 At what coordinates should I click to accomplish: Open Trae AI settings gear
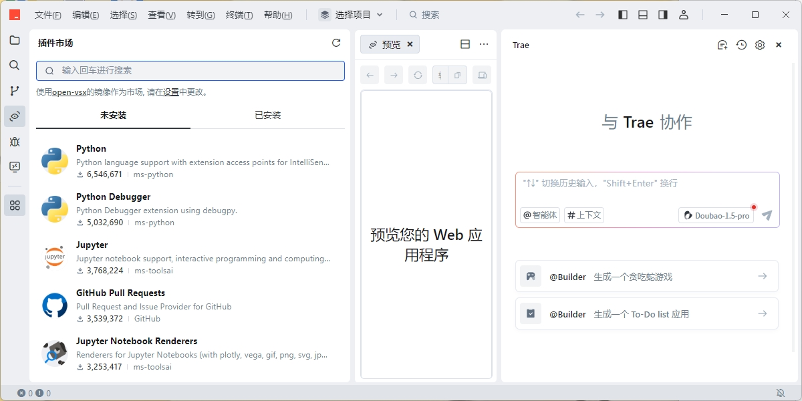pyautogui.click(x=760, y=45)
